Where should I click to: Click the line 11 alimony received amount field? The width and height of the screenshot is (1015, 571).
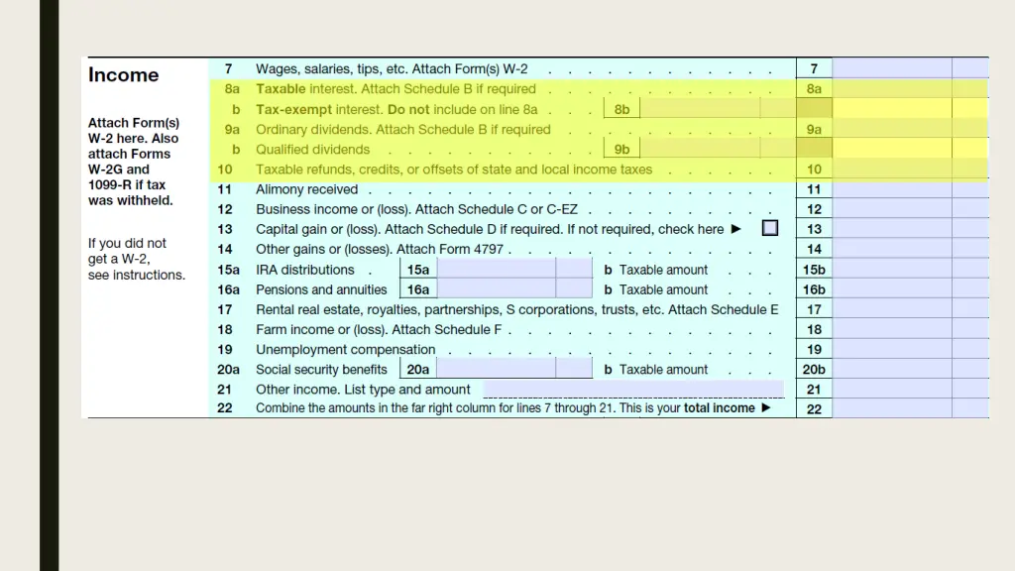(891, 189)
